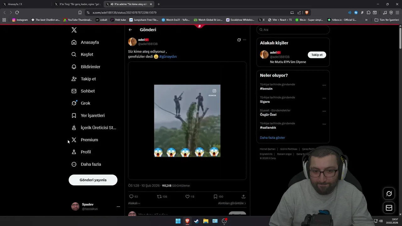402x226 pixels.
Task: Open File Explorer from the taskbar
Action: pyautogui.click(x=206, y=221)
